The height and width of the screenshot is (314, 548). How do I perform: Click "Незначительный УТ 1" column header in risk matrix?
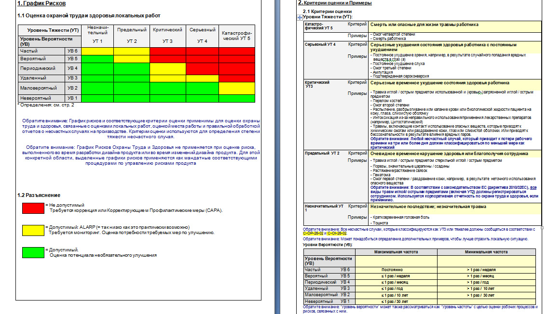[x=97, y=36]
